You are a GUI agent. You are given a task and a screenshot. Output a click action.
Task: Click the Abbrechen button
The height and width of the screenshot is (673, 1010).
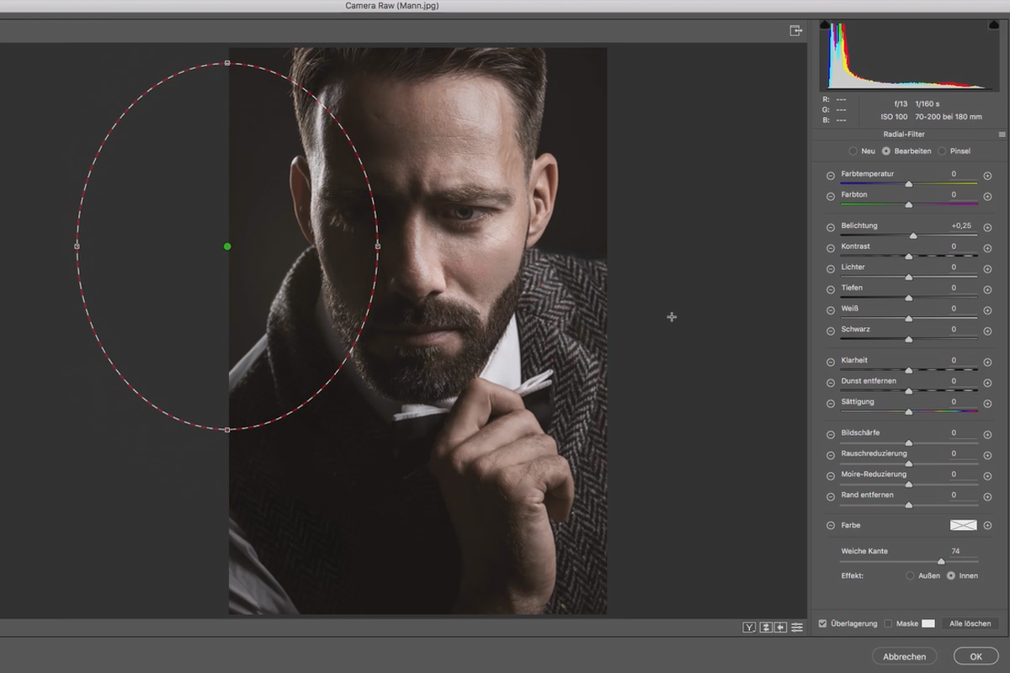coord(905,656)
